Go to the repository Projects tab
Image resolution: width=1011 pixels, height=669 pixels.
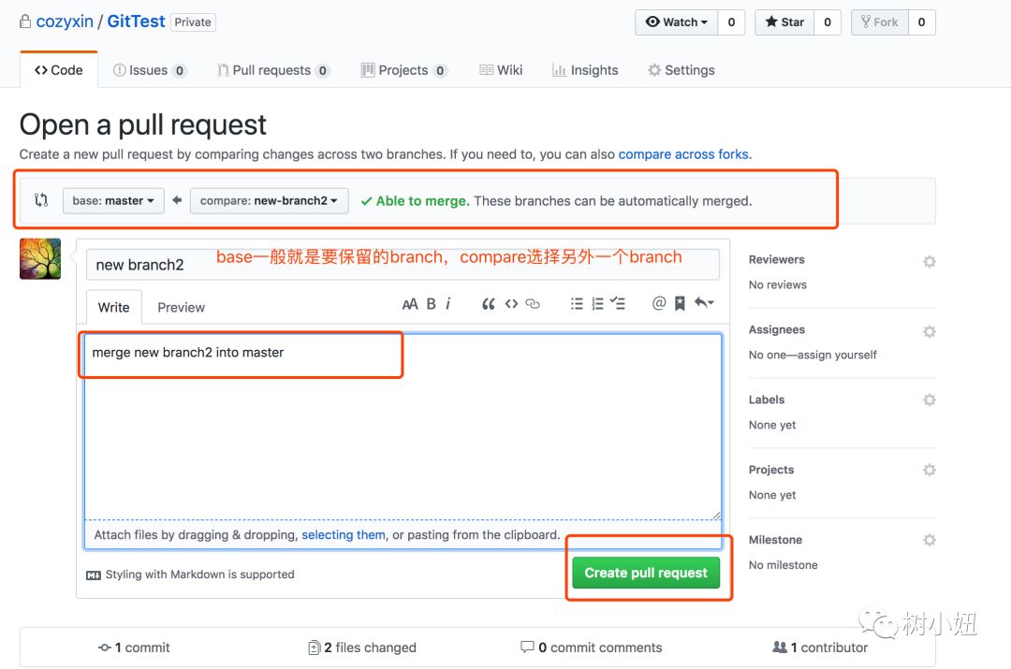point(403,70)
